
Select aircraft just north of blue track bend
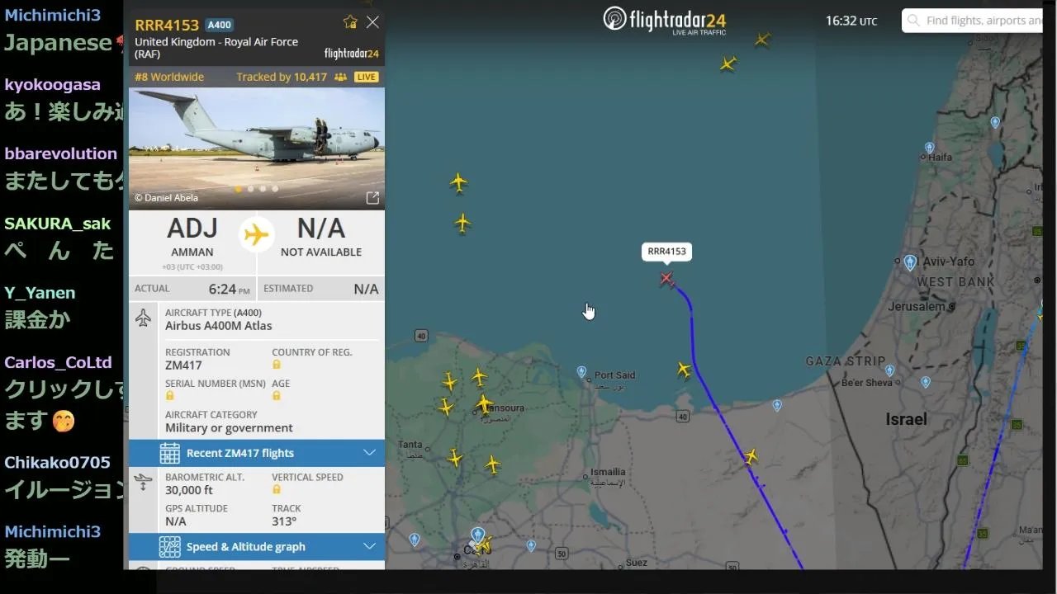point(683,370)
